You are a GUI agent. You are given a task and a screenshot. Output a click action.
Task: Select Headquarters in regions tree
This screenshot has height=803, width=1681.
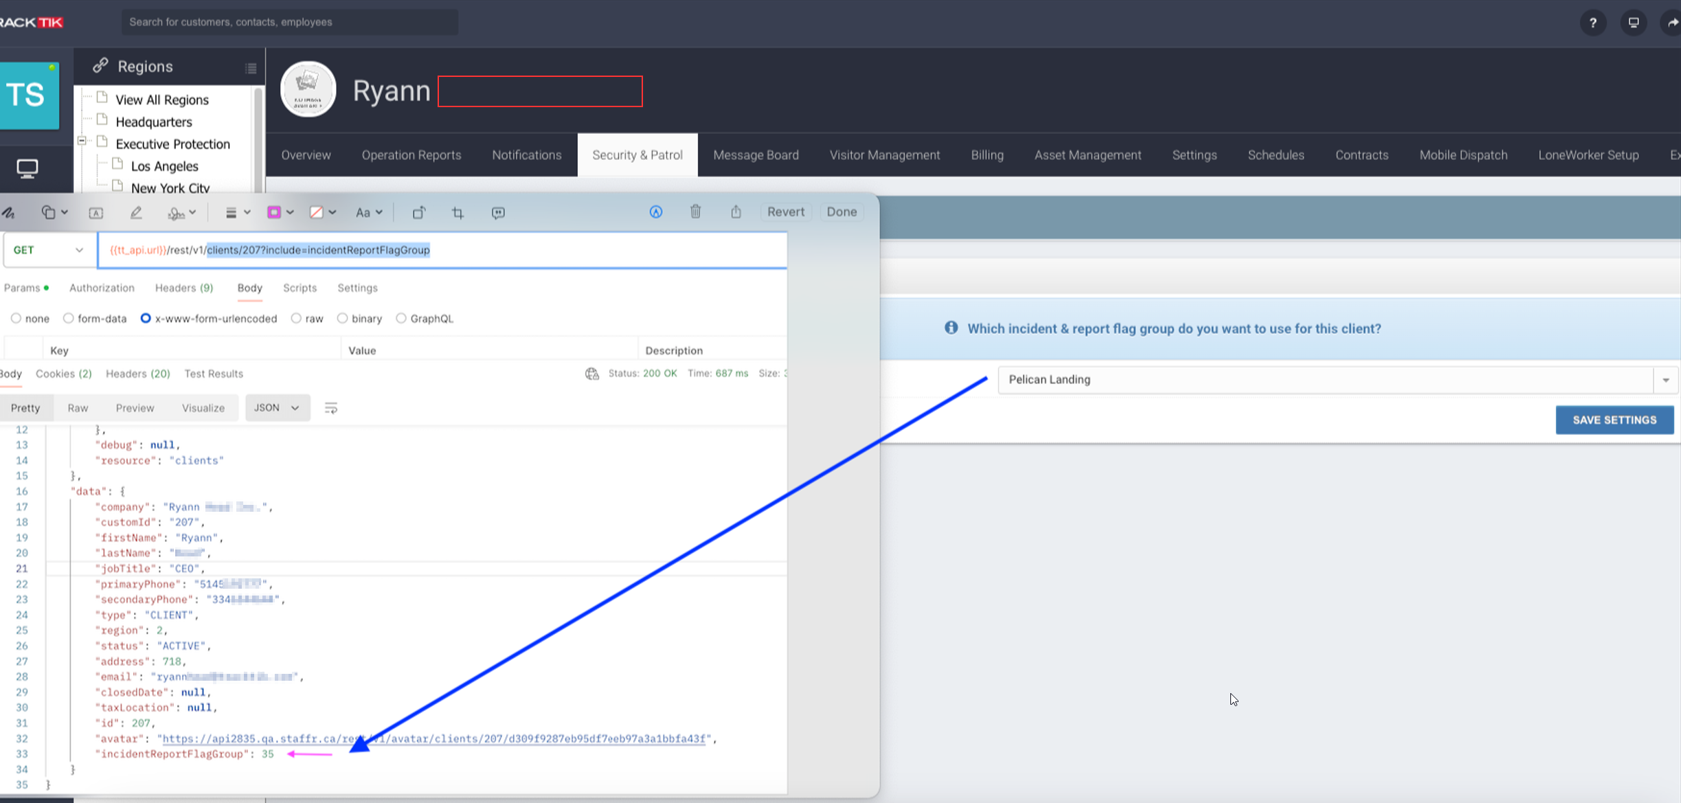point(154,122)
